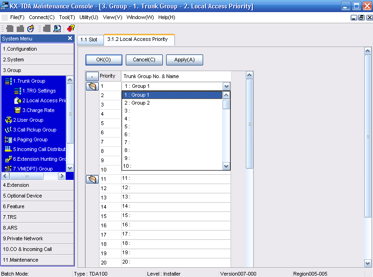Click the TRG Settings icon

tap(18, 91)
